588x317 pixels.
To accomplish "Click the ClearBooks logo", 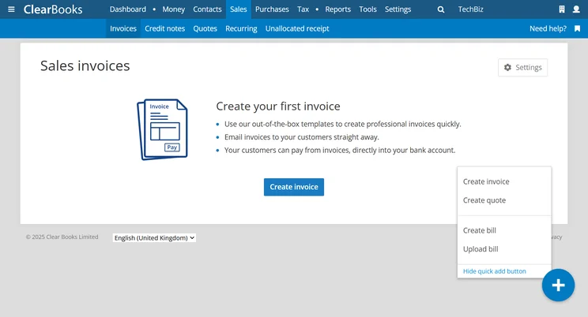I will pyautogui.click(x=53, y=9).
